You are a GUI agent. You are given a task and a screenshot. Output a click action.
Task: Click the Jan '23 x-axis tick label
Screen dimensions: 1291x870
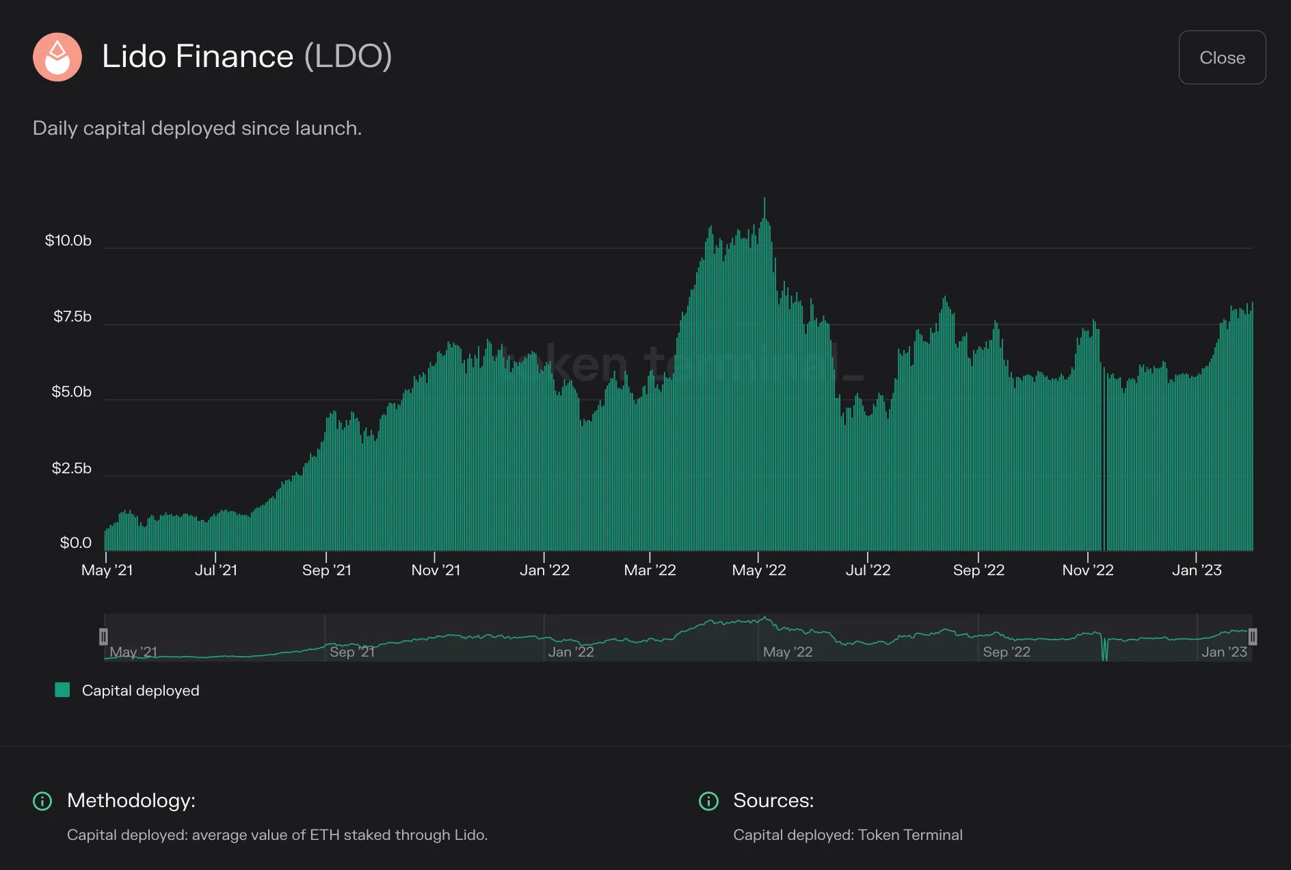click(1197, 570)
